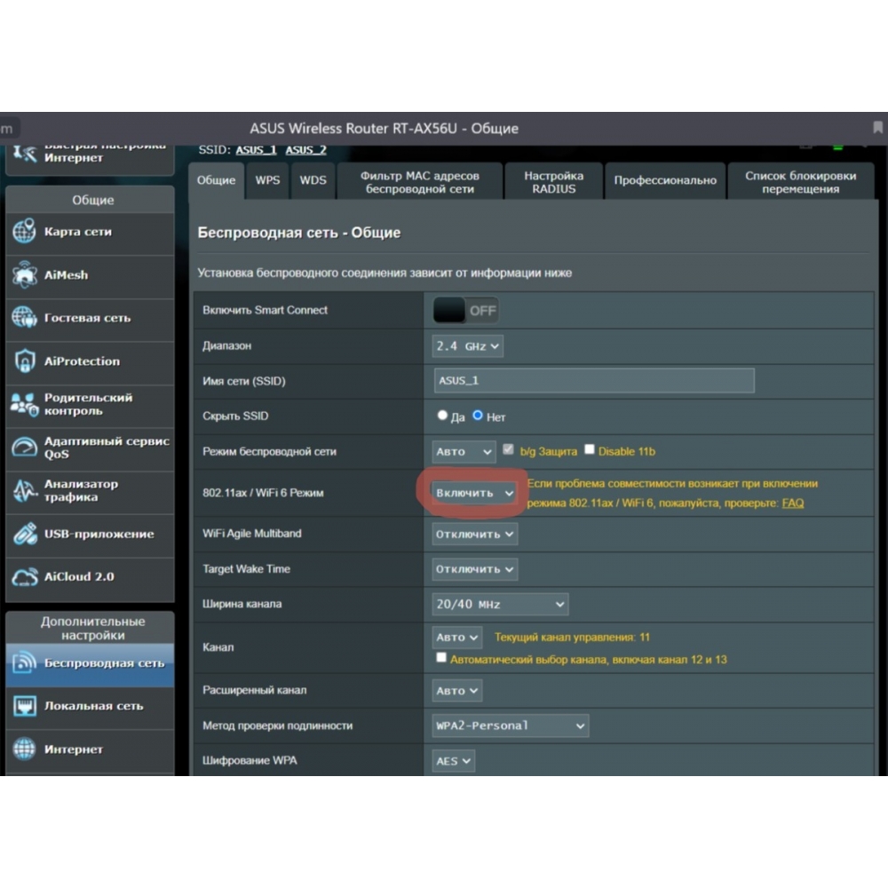
Task: Expand the 802.11ax WiFi 6 mode dropdown
Action: (x=474, y=492)
